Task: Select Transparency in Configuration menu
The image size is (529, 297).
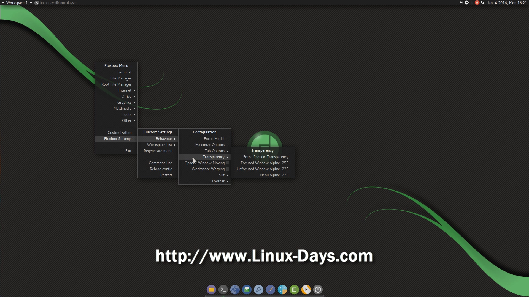Action: (x=204, y=157)
